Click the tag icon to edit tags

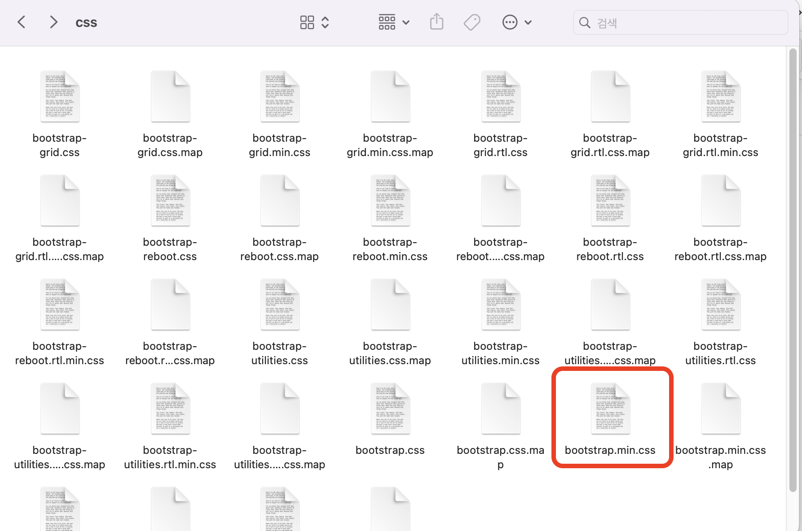pos(472,22)
